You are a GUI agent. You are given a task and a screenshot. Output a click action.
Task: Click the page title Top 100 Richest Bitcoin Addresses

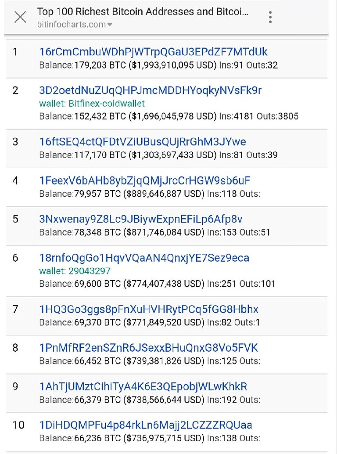(x=143, y=12)
